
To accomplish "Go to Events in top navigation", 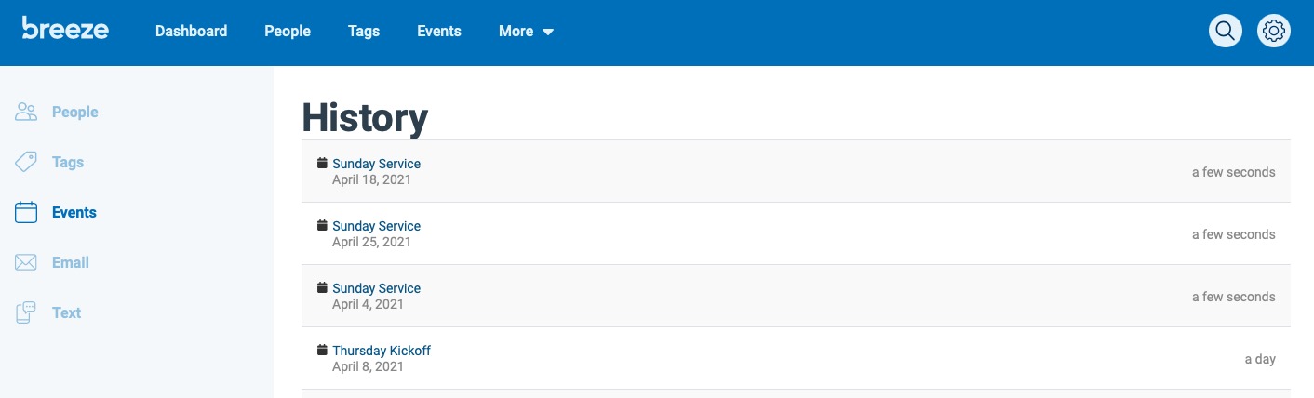I will click(x=439, y=31).
